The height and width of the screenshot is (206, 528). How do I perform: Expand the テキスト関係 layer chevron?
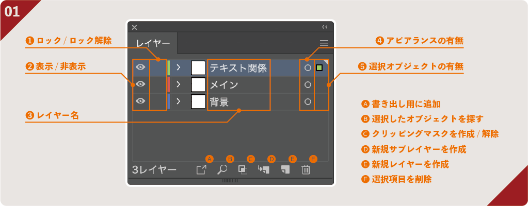[x=178, y=67]
